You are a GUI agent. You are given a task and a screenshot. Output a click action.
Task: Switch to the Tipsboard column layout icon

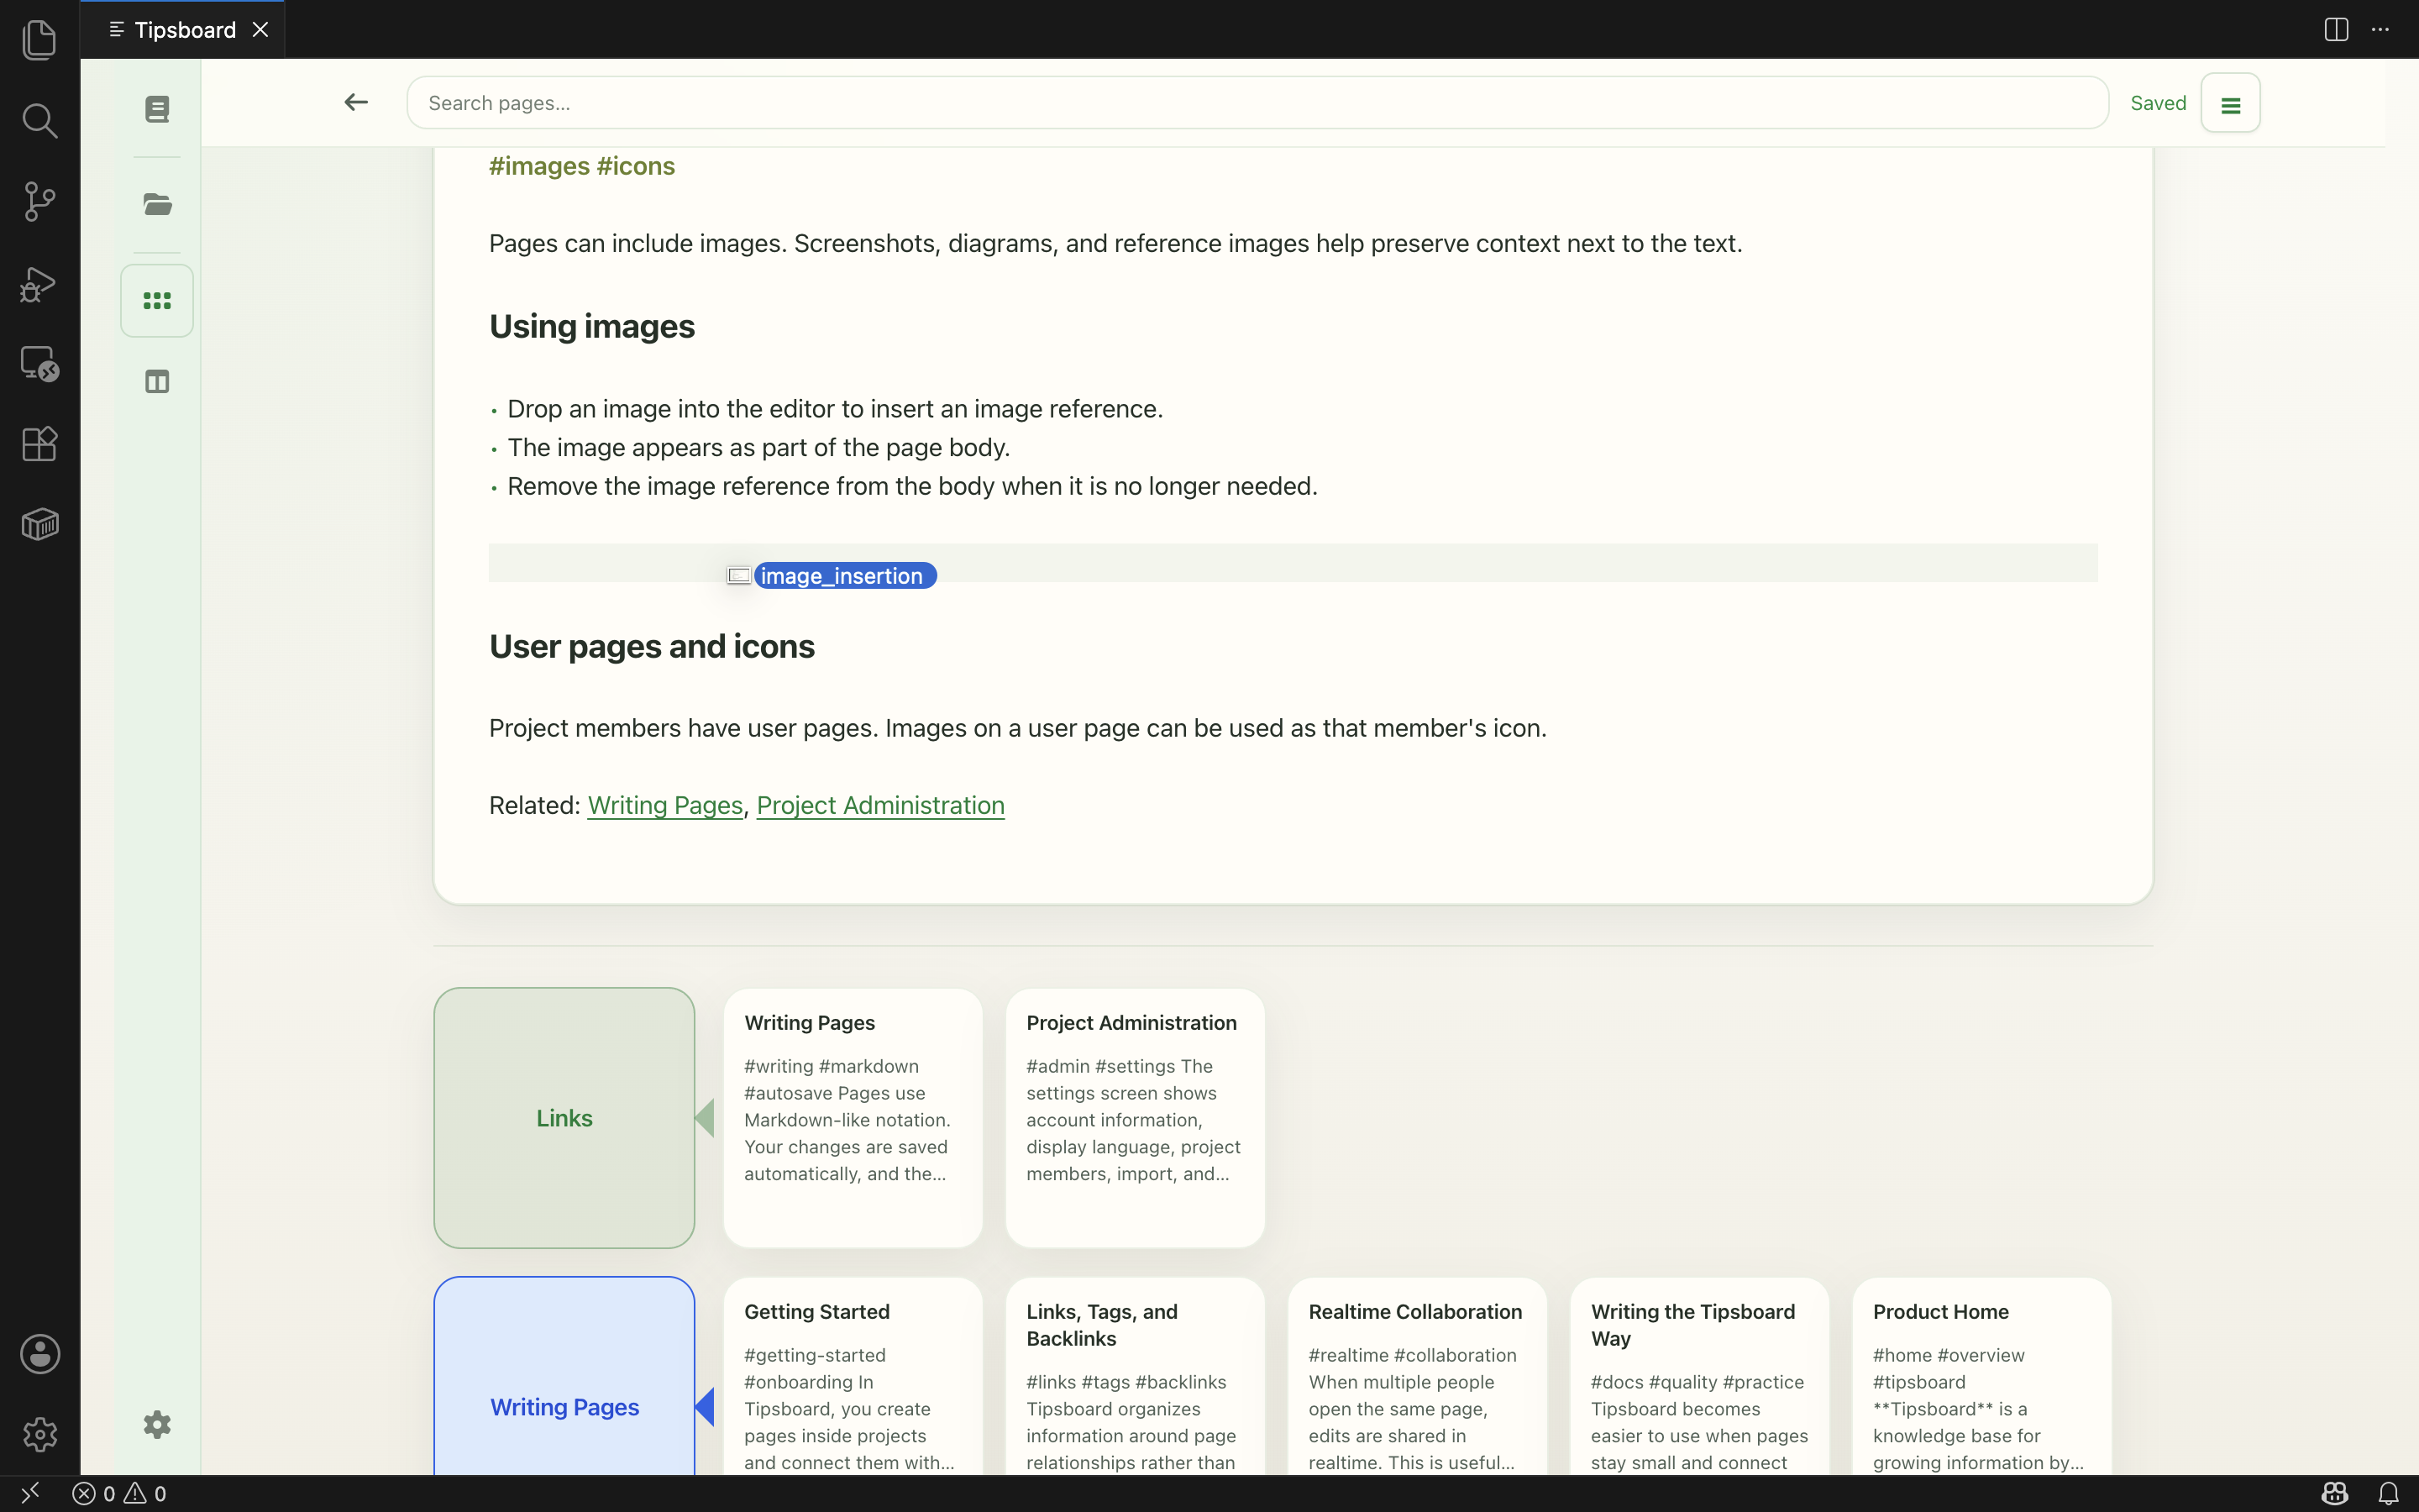click(x=157, y=382)
